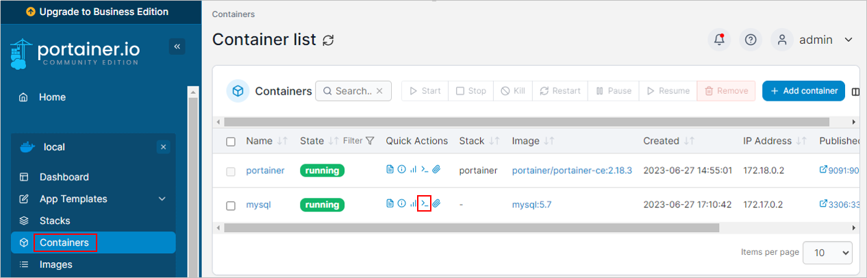Attach icon for mysql container
The width and height of the screenshot is (867, 278).
436,203
